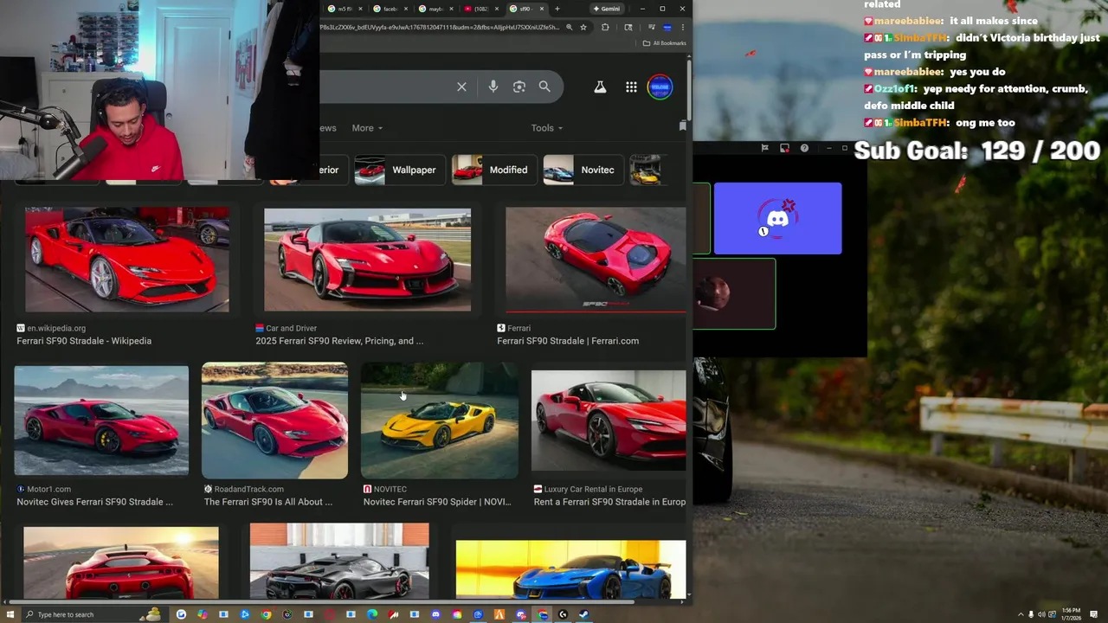Open the yellow Novitec SF90 Spider image
The image size is (1108, 623).
click(440, 421)
